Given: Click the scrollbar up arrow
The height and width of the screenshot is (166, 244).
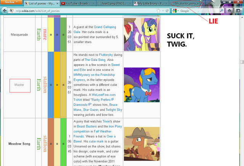Looking at the screenshot, I should pyautogui.click(x=242, y=17).
